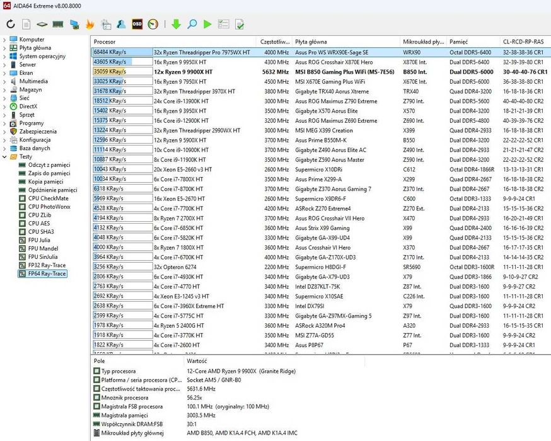
Task: Open the Opóźnienie pamięci test
Action: (52, 190)
